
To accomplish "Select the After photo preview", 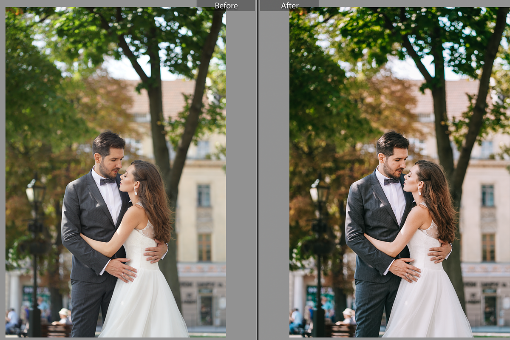I will 399,172.
